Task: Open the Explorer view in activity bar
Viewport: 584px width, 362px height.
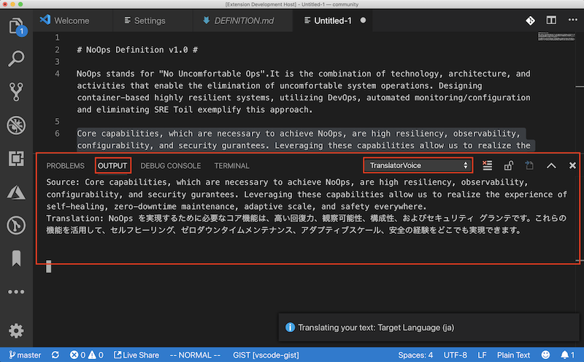Action: [x=16, y=27]
